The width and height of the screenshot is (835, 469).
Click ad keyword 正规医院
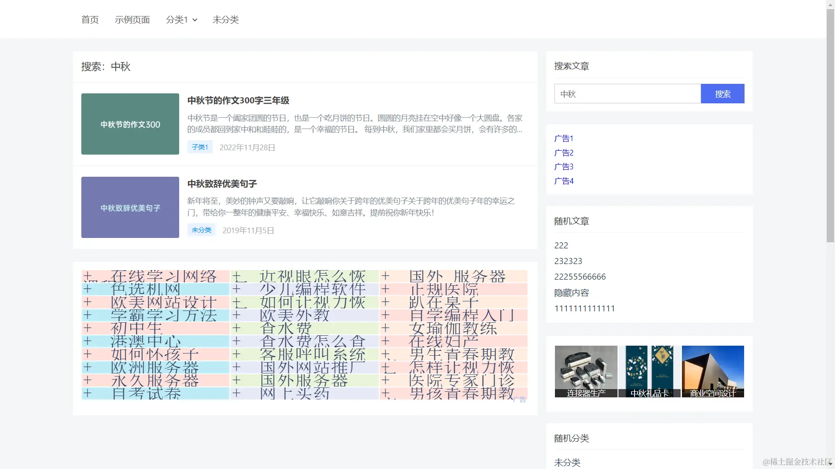tap(454, 289)
